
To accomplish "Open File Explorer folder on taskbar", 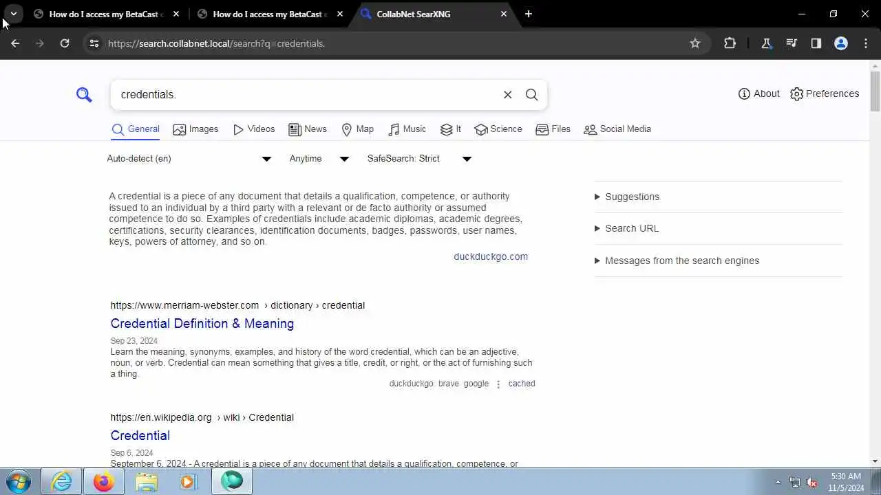I will pos(147,482).
